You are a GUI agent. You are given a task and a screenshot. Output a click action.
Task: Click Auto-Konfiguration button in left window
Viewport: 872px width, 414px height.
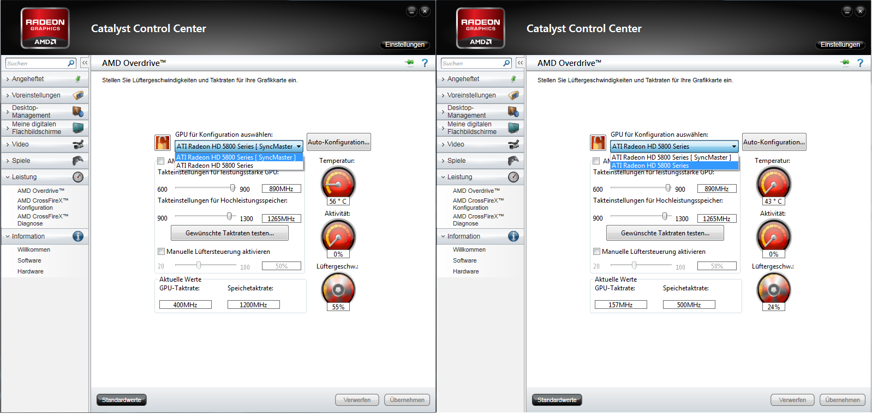tap(339, 142)
